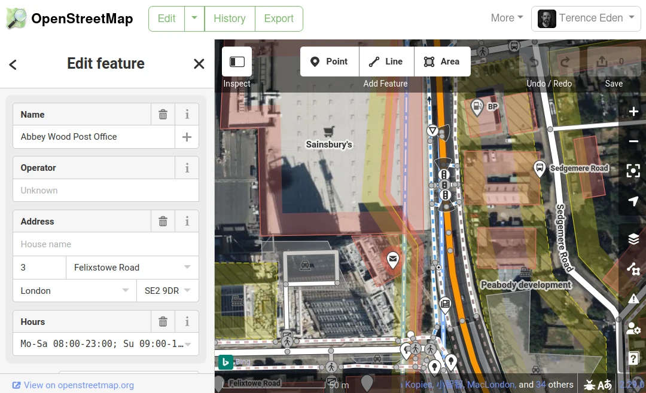Click the Felixstowe Road label on map
The height and width of the screenshot is (393, 646).
click(255, 383)
